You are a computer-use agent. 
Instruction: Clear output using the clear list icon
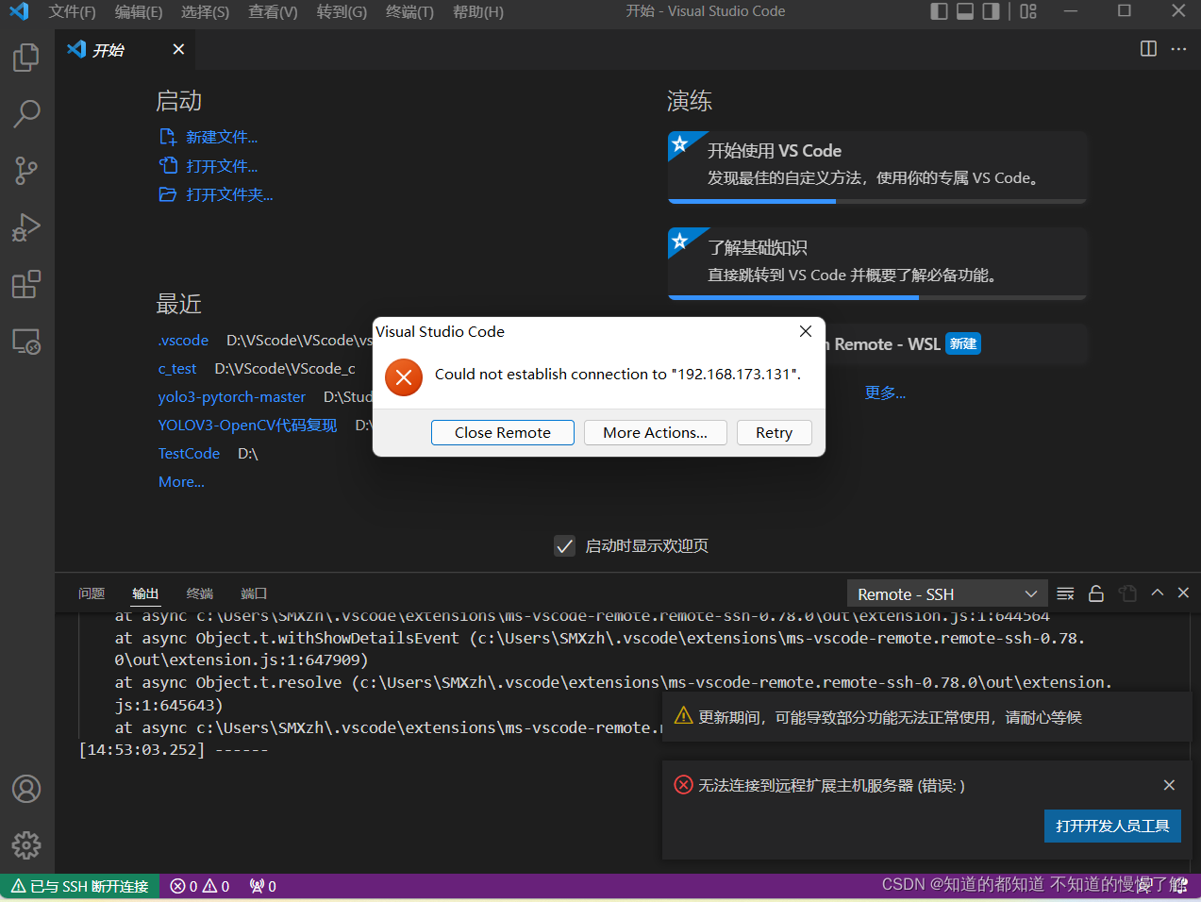pyautogui.click(x=1065, y=593)
